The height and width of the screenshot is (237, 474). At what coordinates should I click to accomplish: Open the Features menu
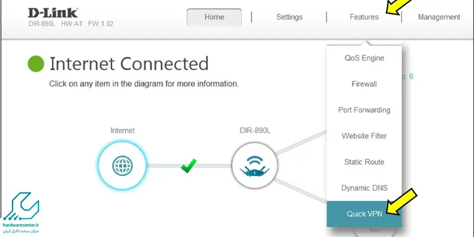click(364, 17)
